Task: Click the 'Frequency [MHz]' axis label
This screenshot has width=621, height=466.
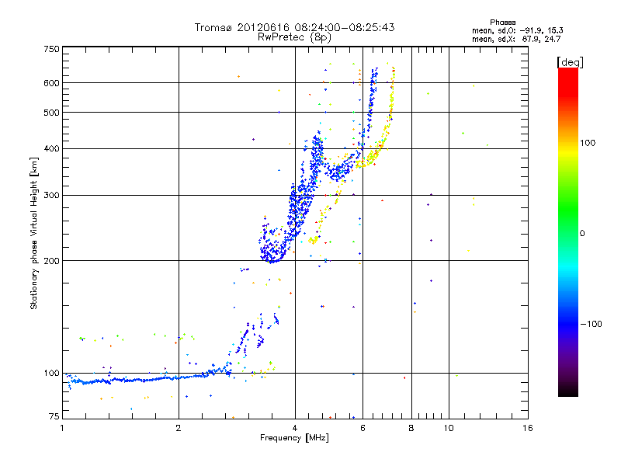Action: pyautogui.click(x=294, y=438)
